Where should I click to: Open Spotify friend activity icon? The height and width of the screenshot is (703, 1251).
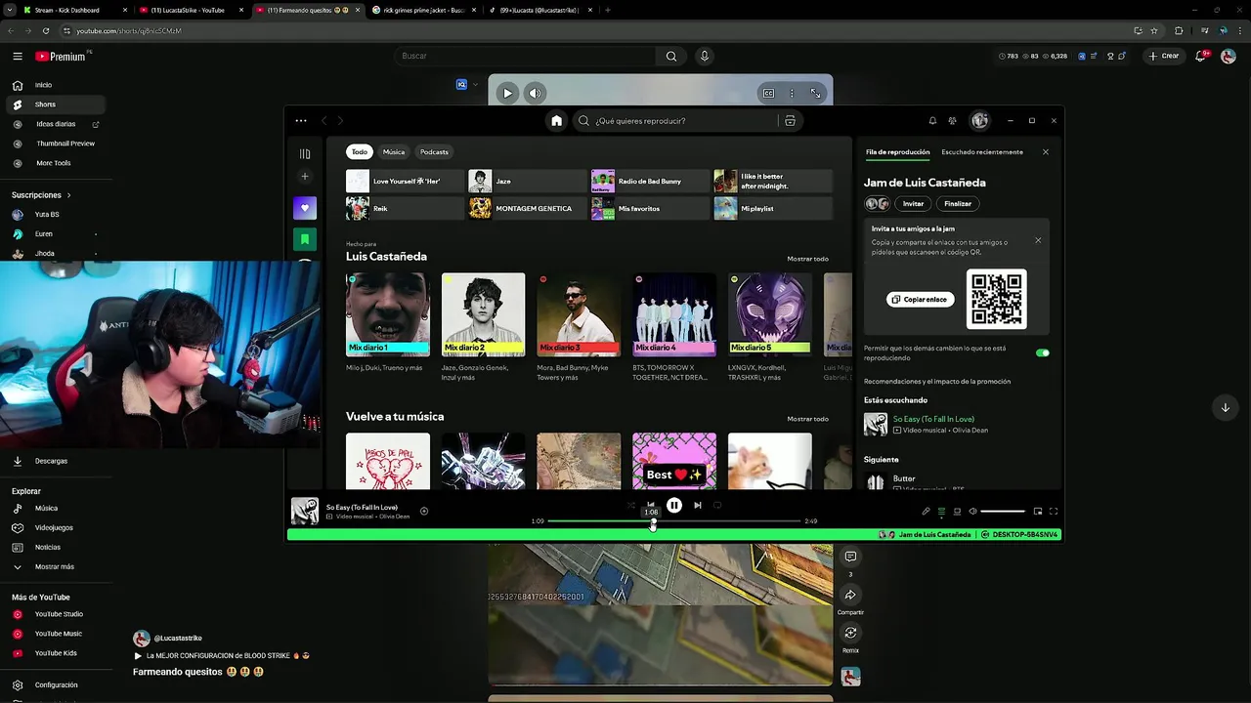click(953, 121)
